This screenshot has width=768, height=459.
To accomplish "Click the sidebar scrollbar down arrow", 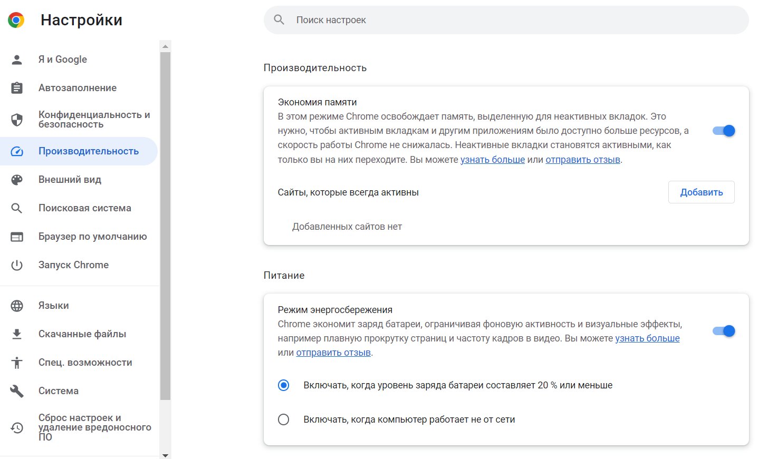I will click(165, 455).
